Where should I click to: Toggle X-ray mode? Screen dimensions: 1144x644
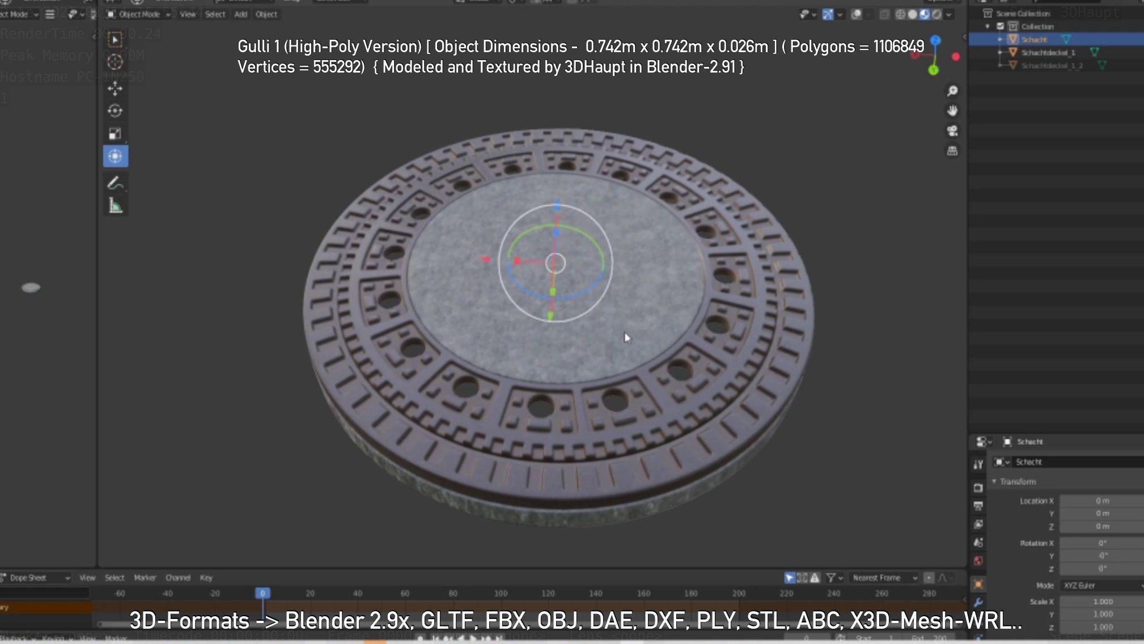(884, 14)
